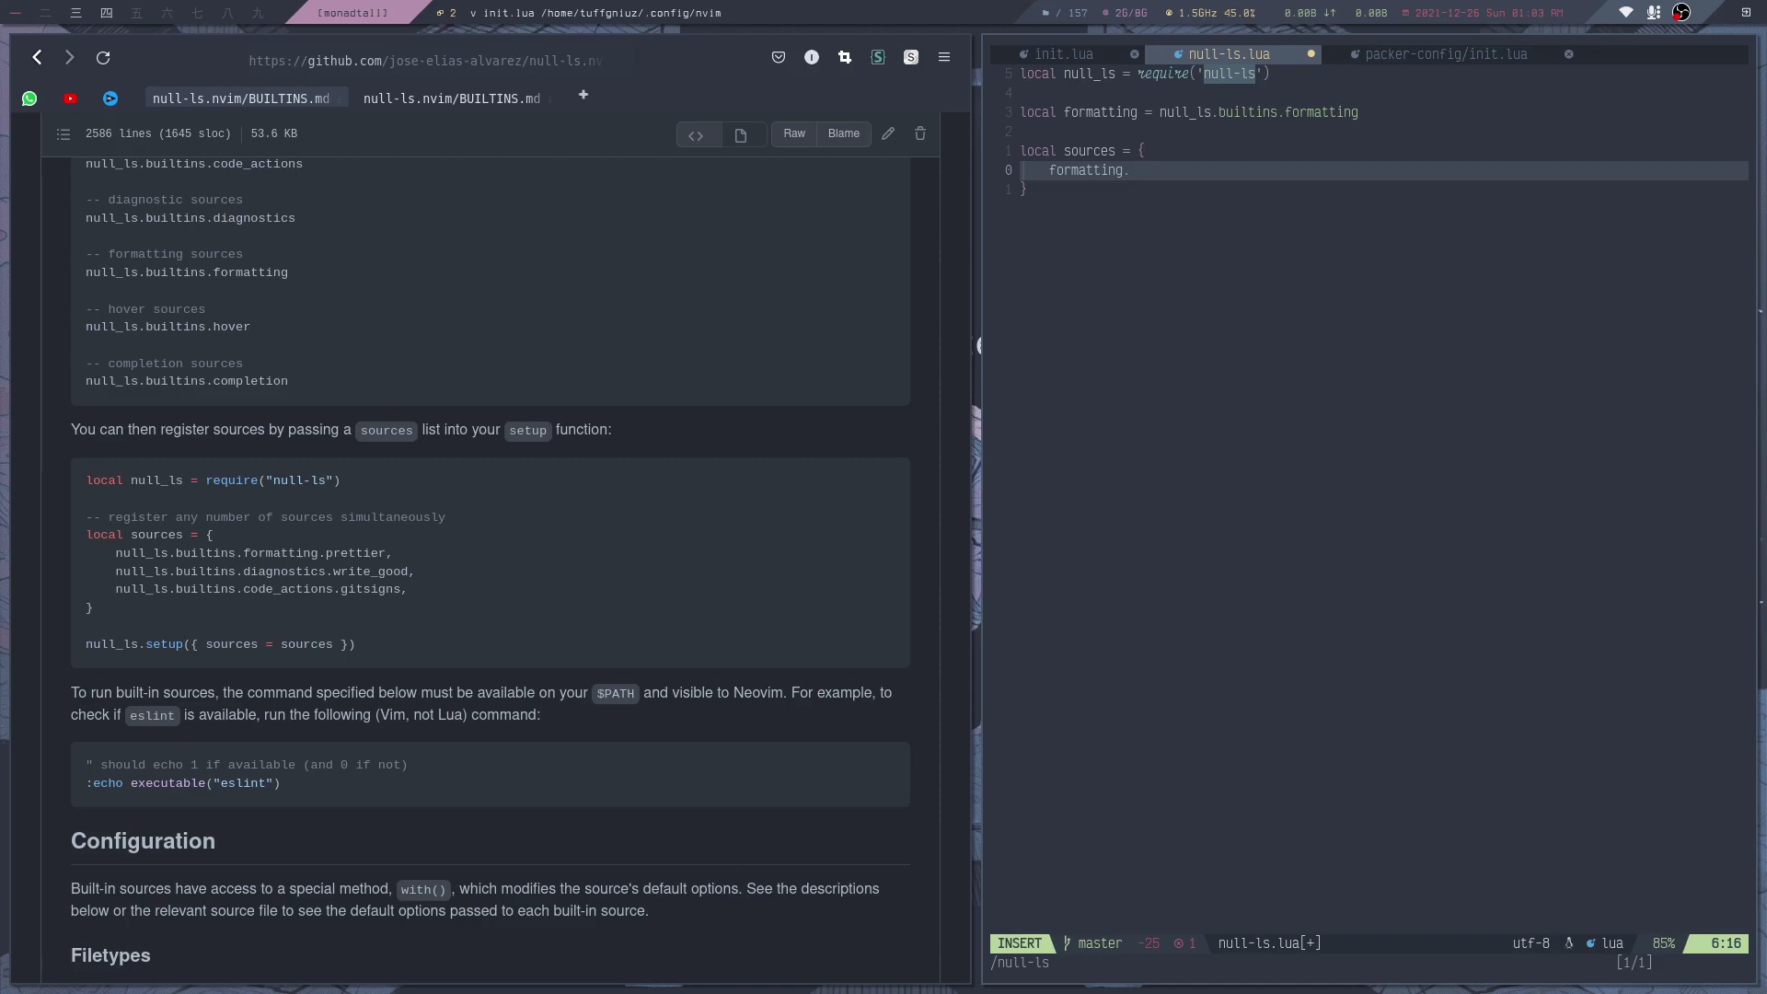Click the WhatsApp icon in macOS dock
The image size is (1767, 994).
click(29, 96)
